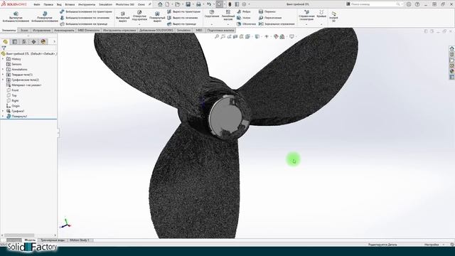The image size is (455, 256).
Task: Select the Mirror tool
Action: click(x=277, y=23)
